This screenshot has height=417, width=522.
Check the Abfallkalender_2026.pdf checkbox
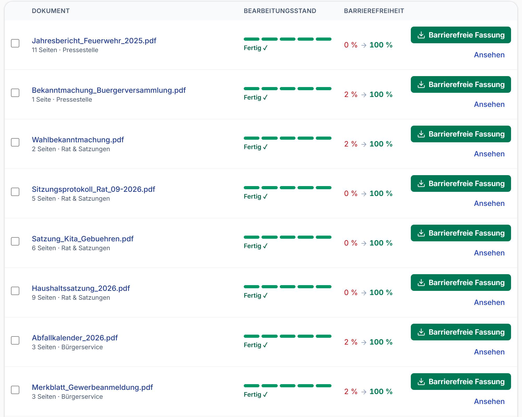(15, 340)
